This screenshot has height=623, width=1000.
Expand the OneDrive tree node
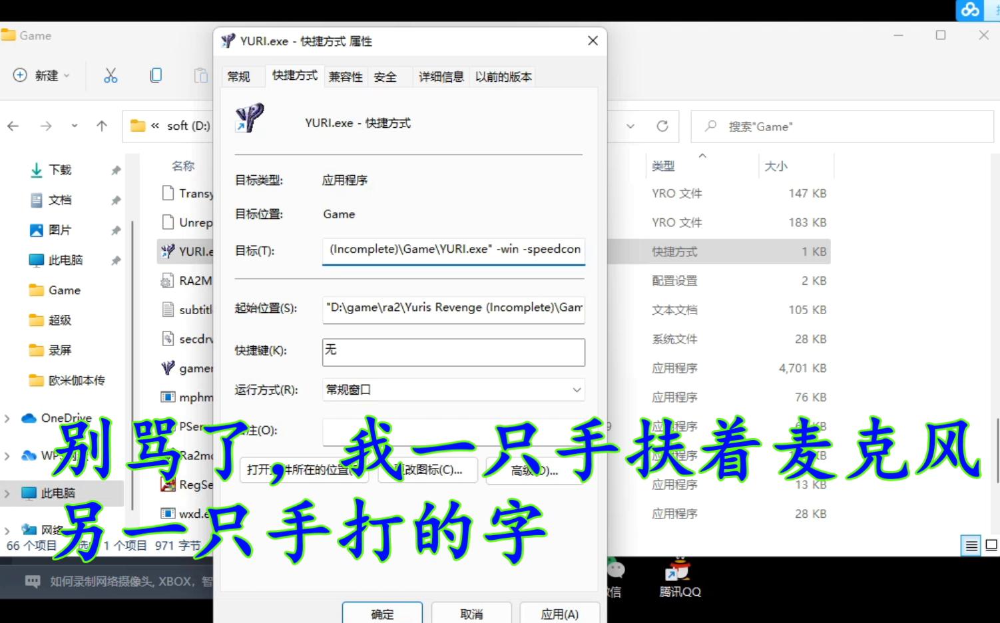[7, 419]
